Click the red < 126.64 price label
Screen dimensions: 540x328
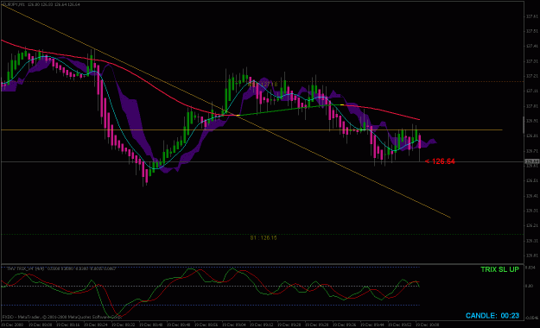coord(440,161)
